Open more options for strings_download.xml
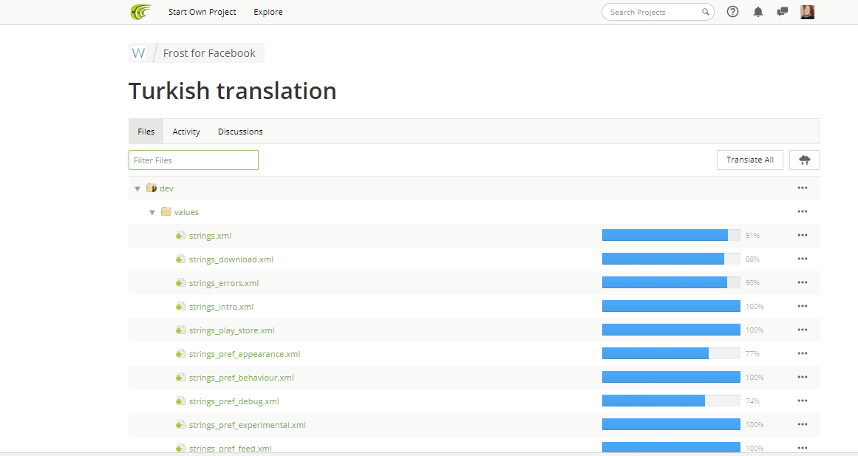Screen dimensions: 858x456 [802, 259]
